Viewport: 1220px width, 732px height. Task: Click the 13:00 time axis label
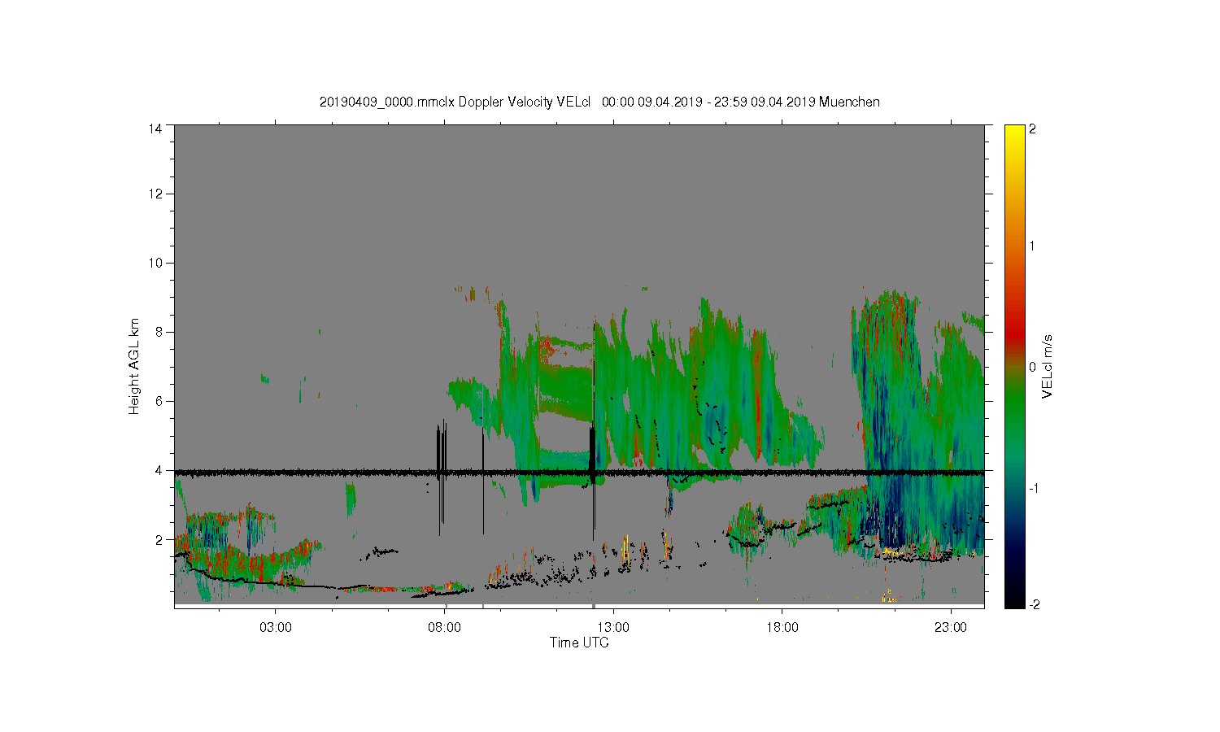click(x=613, y=628)
